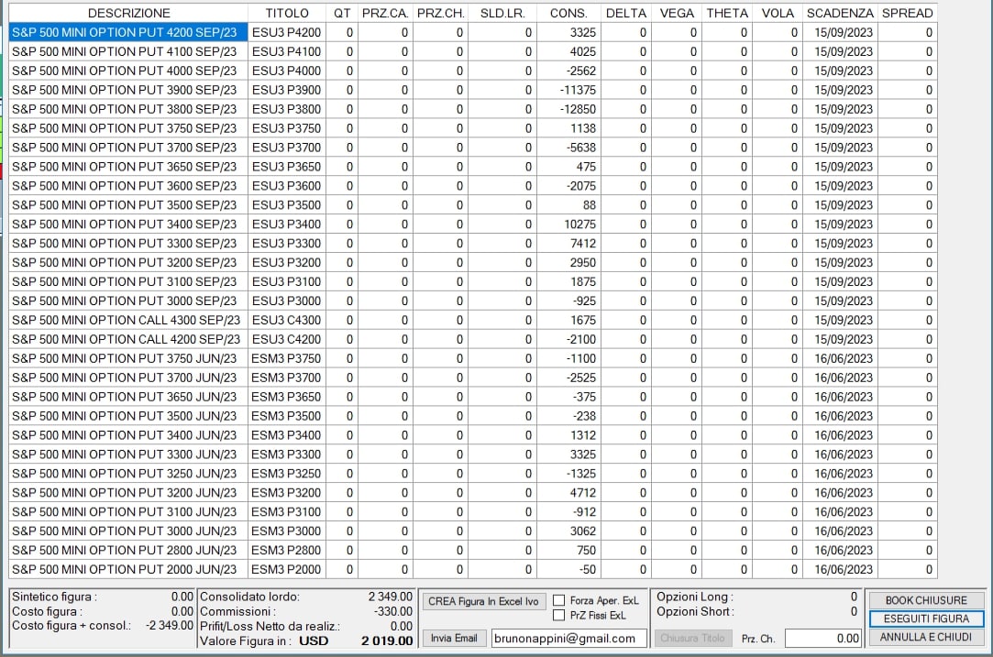Click Valore Figura total 2 019.00

(387, 641)
